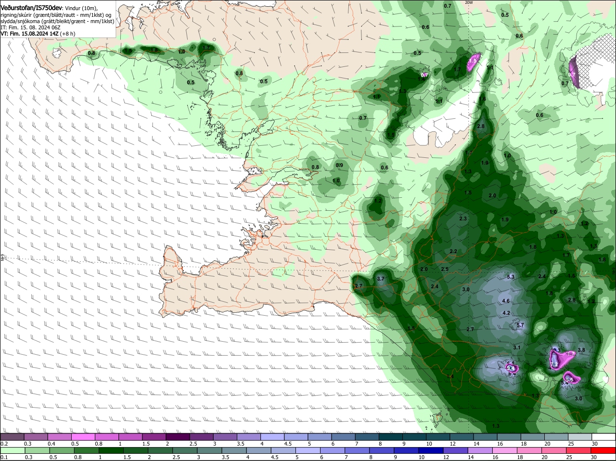The width and height of the screenshot is (616, 461).
Task: Click the 3.1 precipitation value on the map
Action: click(x=517, y=347)
